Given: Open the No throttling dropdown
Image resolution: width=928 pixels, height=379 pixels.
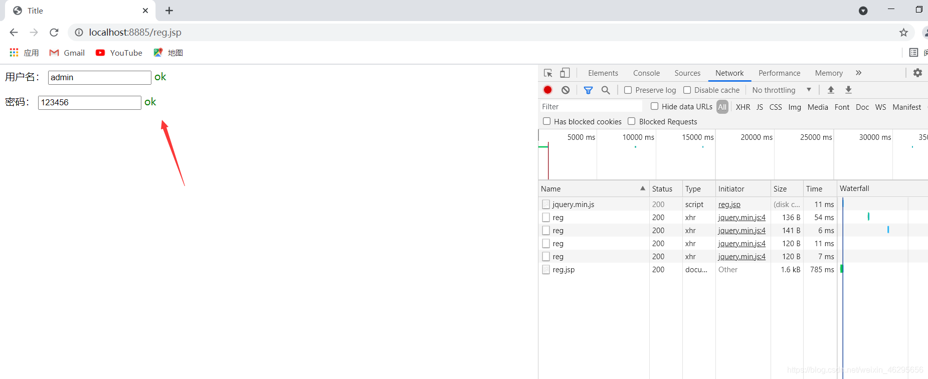Looking at the screenshot, I should [x=781, y=90].
